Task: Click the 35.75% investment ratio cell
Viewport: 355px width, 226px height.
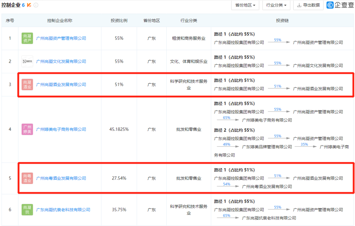Action: [x=119, y=210]
